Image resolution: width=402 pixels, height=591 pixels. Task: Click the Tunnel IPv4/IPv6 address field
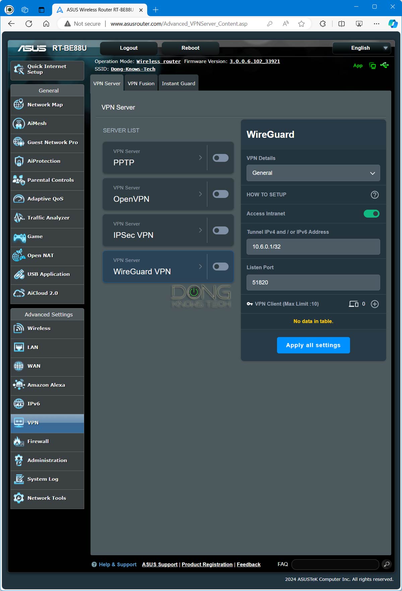[x=313, y=247]
